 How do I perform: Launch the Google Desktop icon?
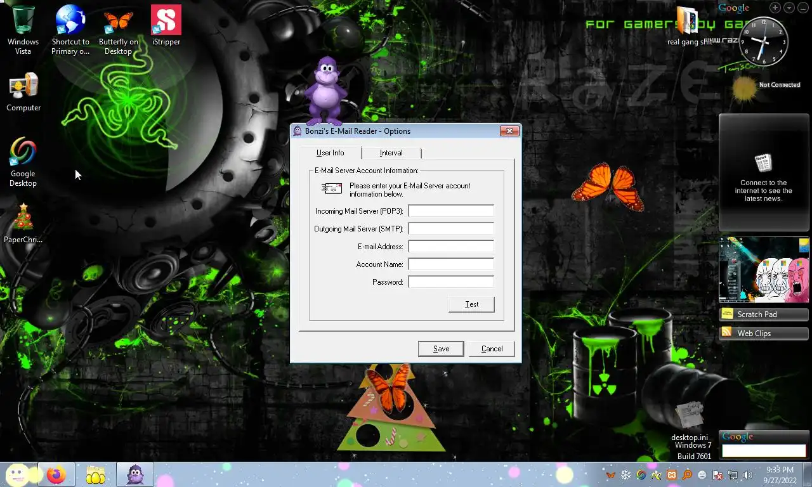[23, 152]
